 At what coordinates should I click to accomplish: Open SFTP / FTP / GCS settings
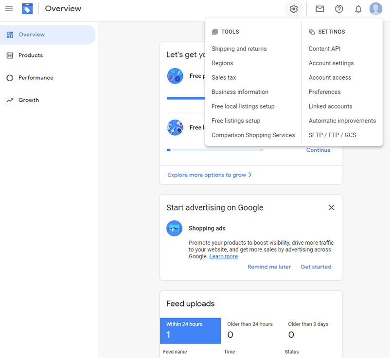point(332,135)
